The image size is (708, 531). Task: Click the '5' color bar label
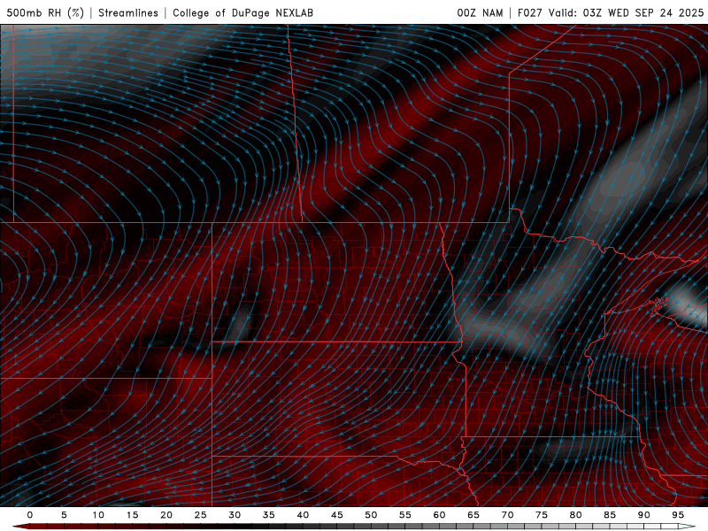64,515
